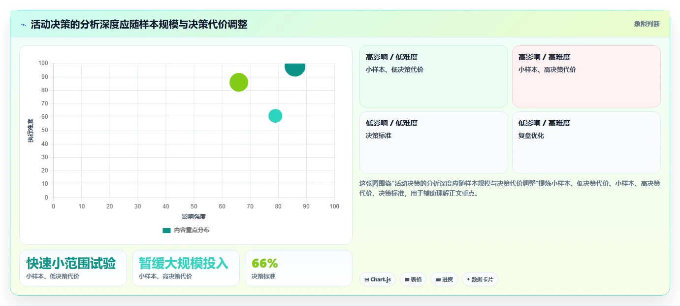The height and width of the screenshot is (306, 680).
Task: Click the sparkle icon in 数据卡片 tag
Action: (x=468, y=279)
